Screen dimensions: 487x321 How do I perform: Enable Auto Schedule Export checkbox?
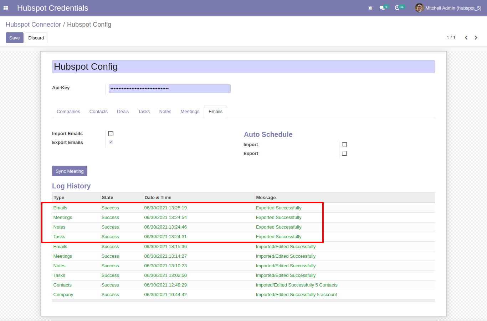[344, 153]
